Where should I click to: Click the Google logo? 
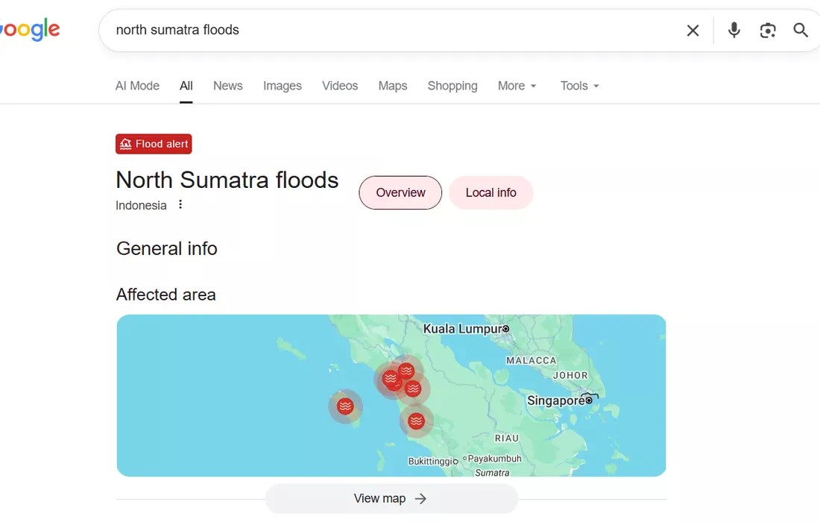click(x=30, y=29)
